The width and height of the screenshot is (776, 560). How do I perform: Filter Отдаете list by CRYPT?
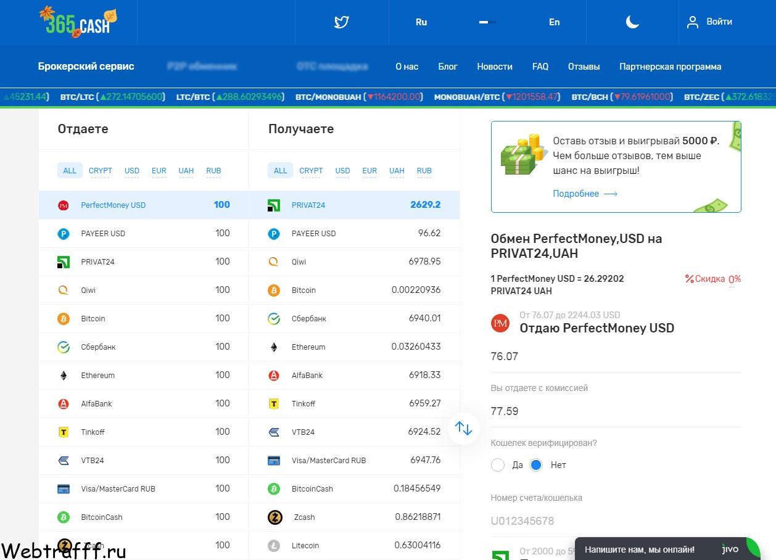point(101,171)
